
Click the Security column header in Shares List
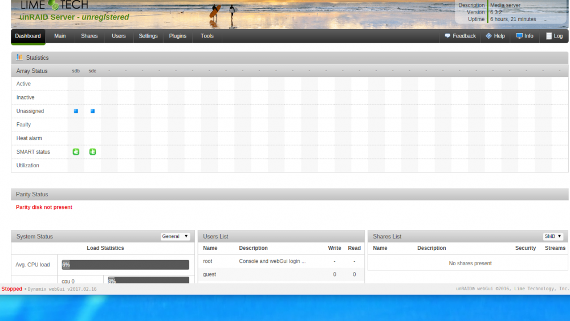pyautogui.click(x=526, y=248)
